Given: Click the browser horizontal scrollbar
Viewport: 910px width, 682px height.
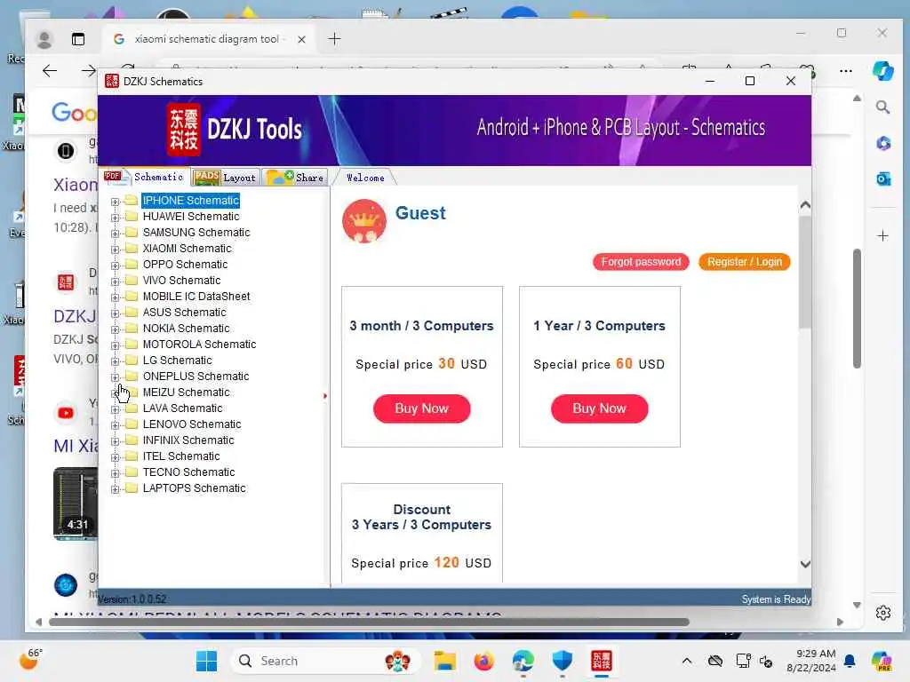Looking at the screenshot, I should tap(369, 623).
